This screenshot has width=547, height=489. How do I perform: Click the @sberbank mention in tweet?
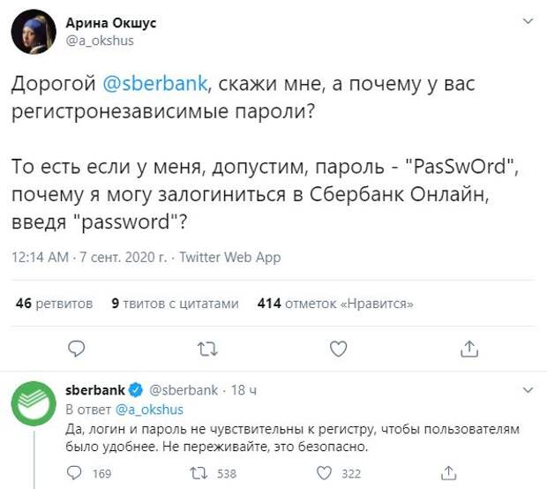click(x=155, y=84)
